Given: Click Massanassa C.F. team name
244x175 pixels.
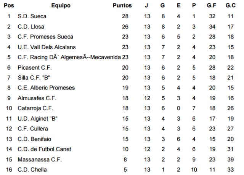Looking at the screenshot, I should coord(40,159).
